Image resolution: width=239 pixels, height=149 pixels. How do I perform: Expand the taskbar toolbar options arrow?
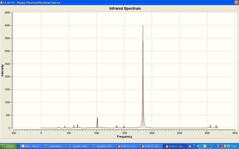tap(194, 147)
